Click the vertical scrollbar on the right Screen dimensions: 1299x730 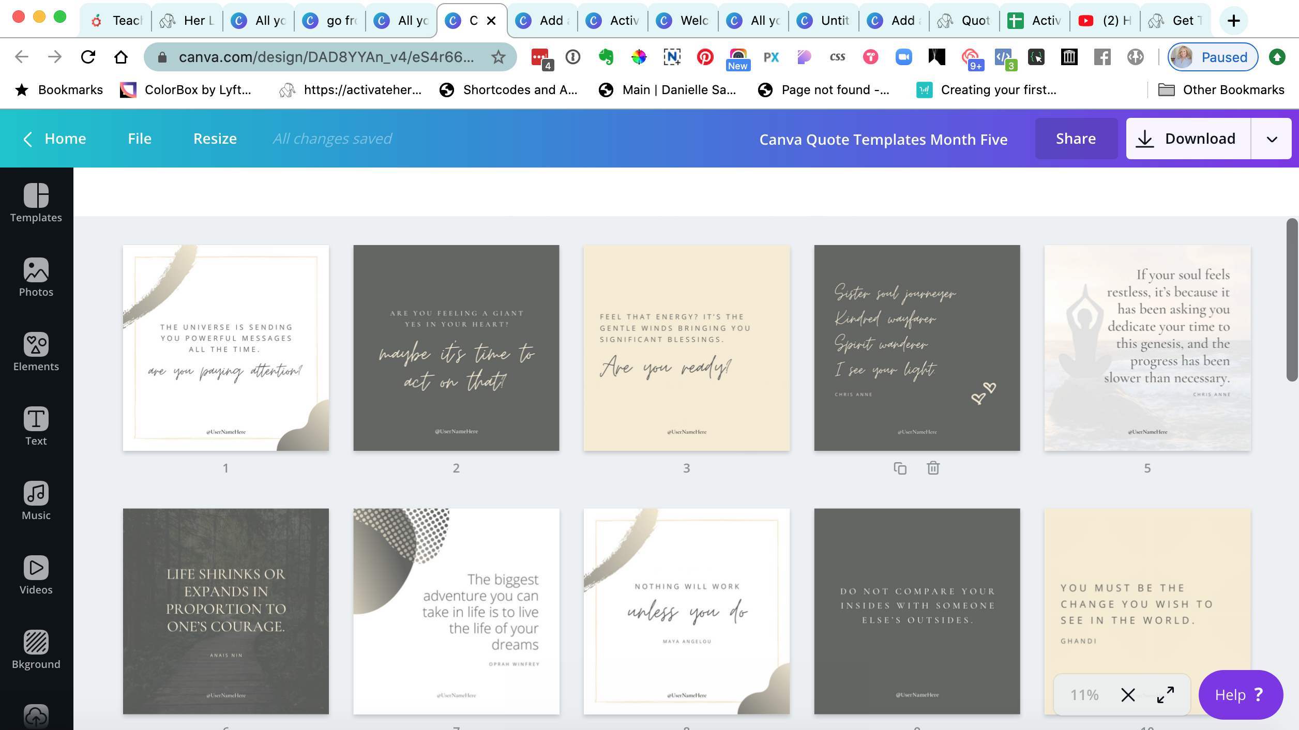click(1292, 300)
